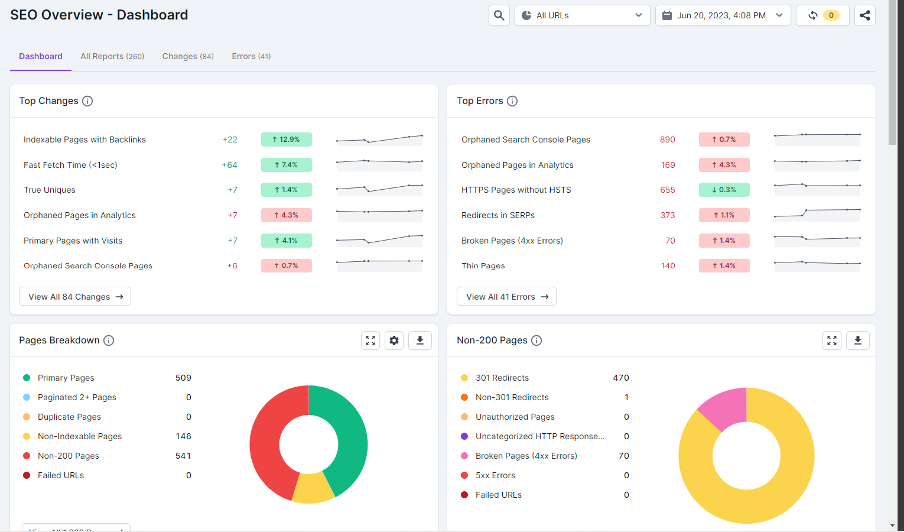
Task: Click the vertical scrollbar thumb
Action: [x=892, y=72]
